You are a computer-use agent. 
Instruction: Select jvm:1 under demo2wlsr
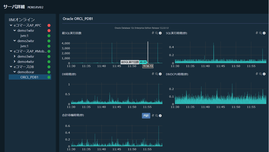click(x=24, y=46)
